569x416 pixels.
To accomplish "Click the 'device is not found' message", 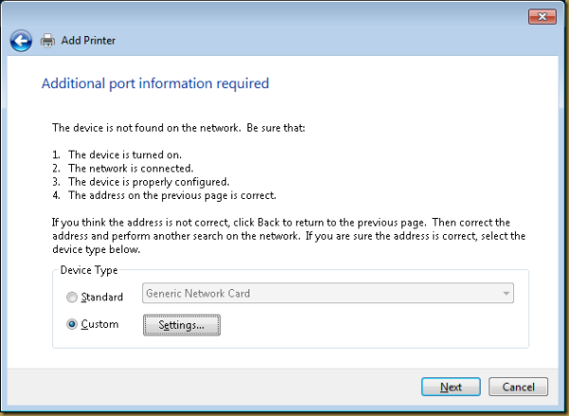I will pos(176,127).
